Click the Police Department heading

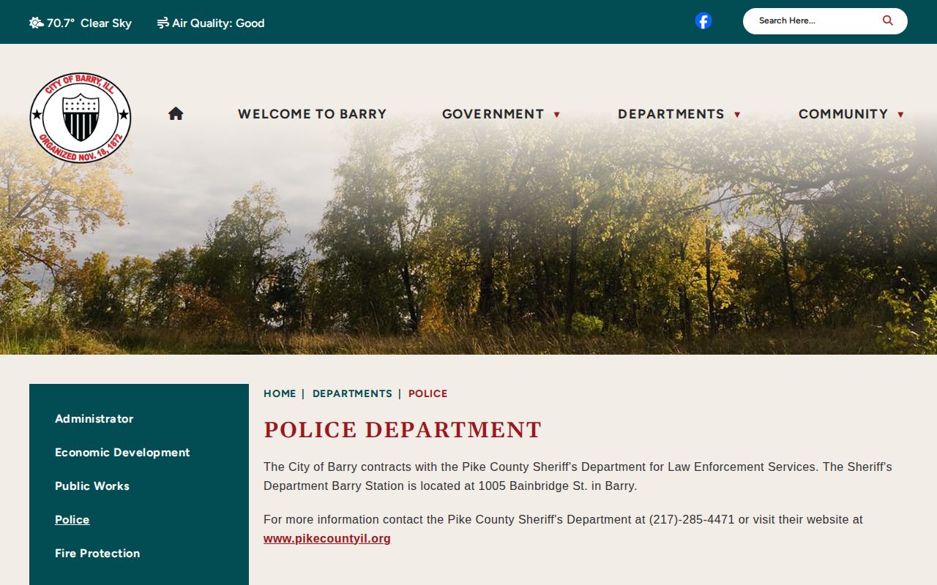[x=403, y=430]
